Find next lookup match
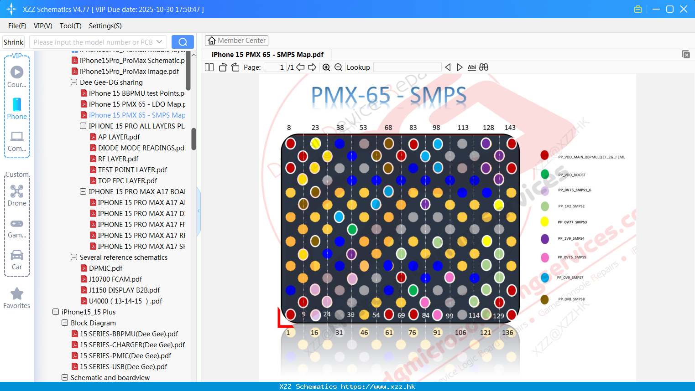 pyautogui.click(x=460, y=67)
